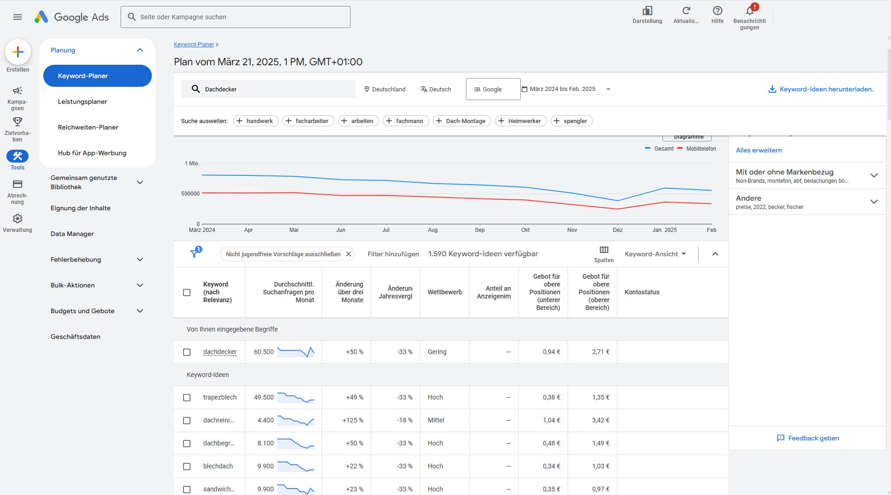Click the Keyword-Planer breadcrumb link
This screenshot has width=891, height=495.
click(194, 45)
